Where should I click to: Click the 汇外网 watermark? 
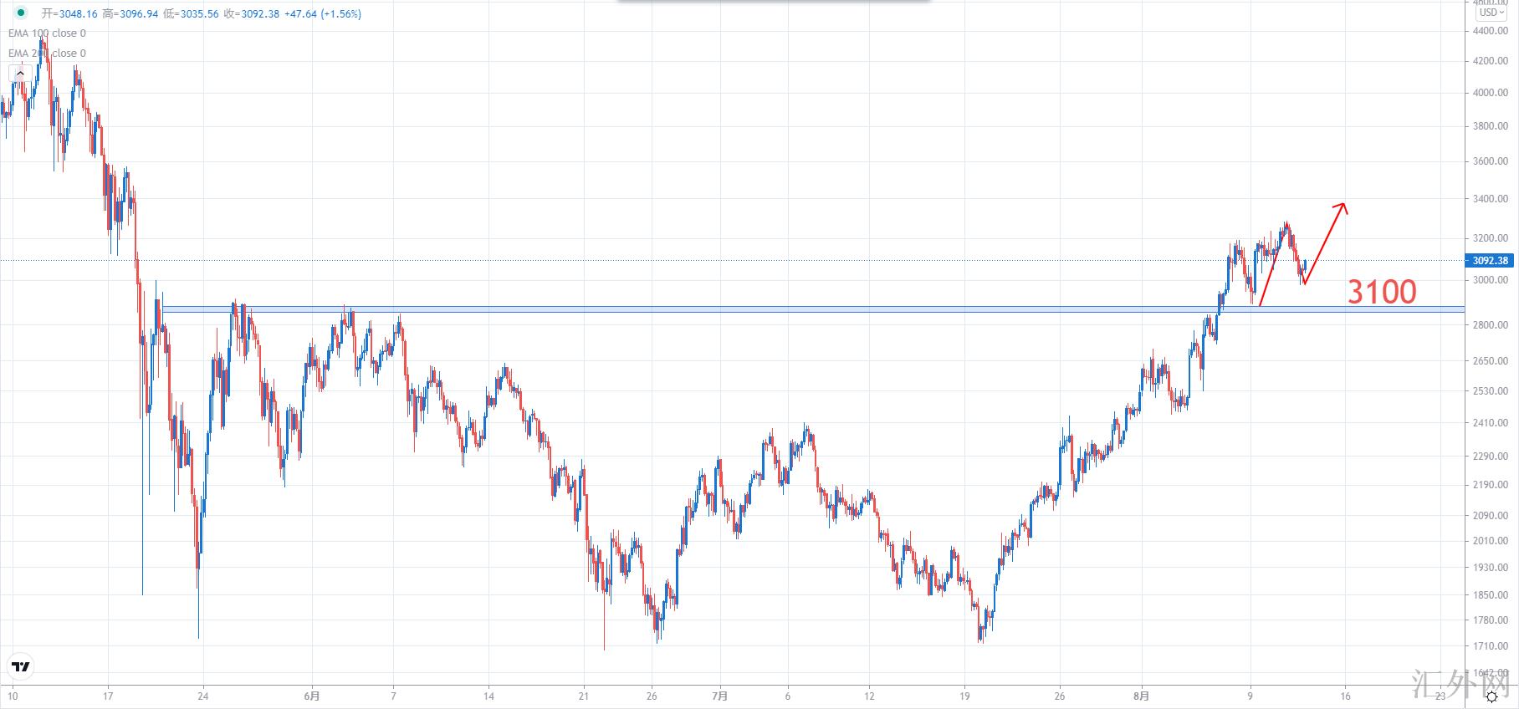pos(1460,684)
